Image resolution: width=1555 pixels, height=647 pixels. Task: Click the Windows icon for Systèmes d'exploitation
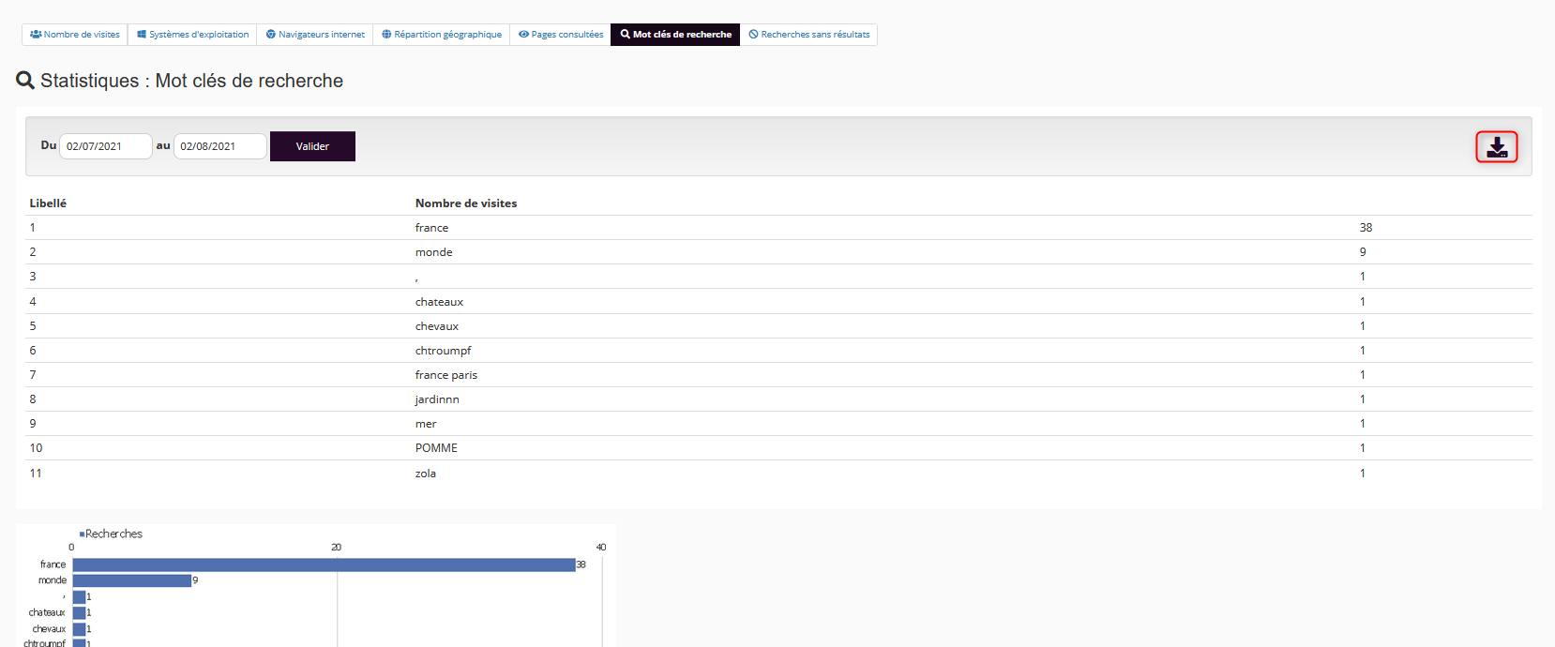pos(142,35)
